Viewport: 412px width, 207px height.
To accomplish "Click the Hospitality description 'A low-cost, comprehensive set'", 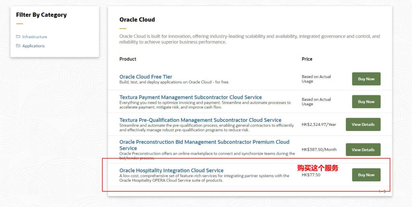I will [204, 178].
